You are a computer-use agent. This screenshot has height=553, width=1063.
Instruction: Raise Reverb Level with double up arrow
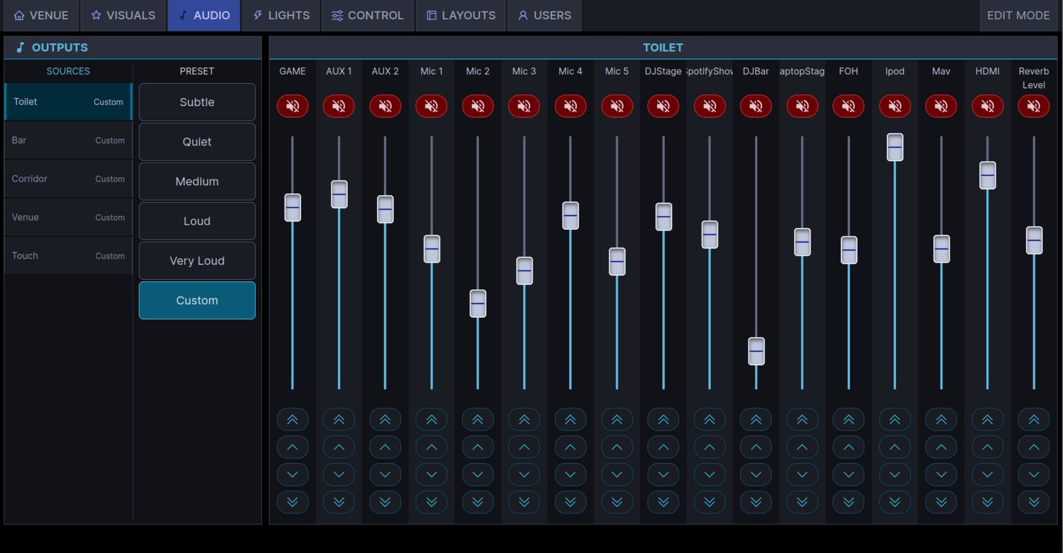click(x=1034, y=420)
